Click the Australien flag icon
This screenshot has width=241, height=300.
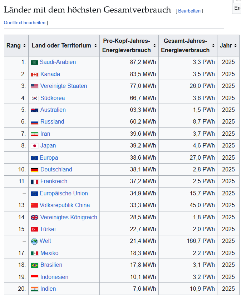point(35,110)
